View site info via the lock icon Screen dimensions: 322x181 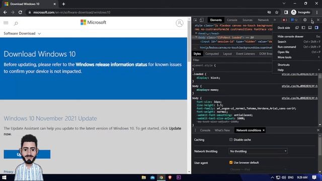click(x=30, y=12)
